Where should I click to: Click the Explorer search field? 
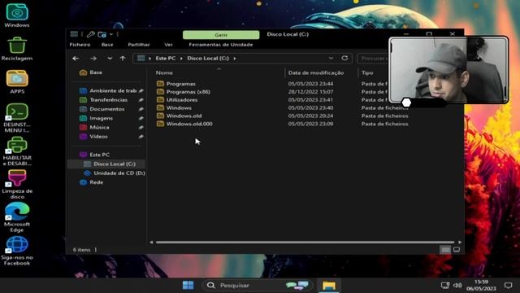(373, 59)
